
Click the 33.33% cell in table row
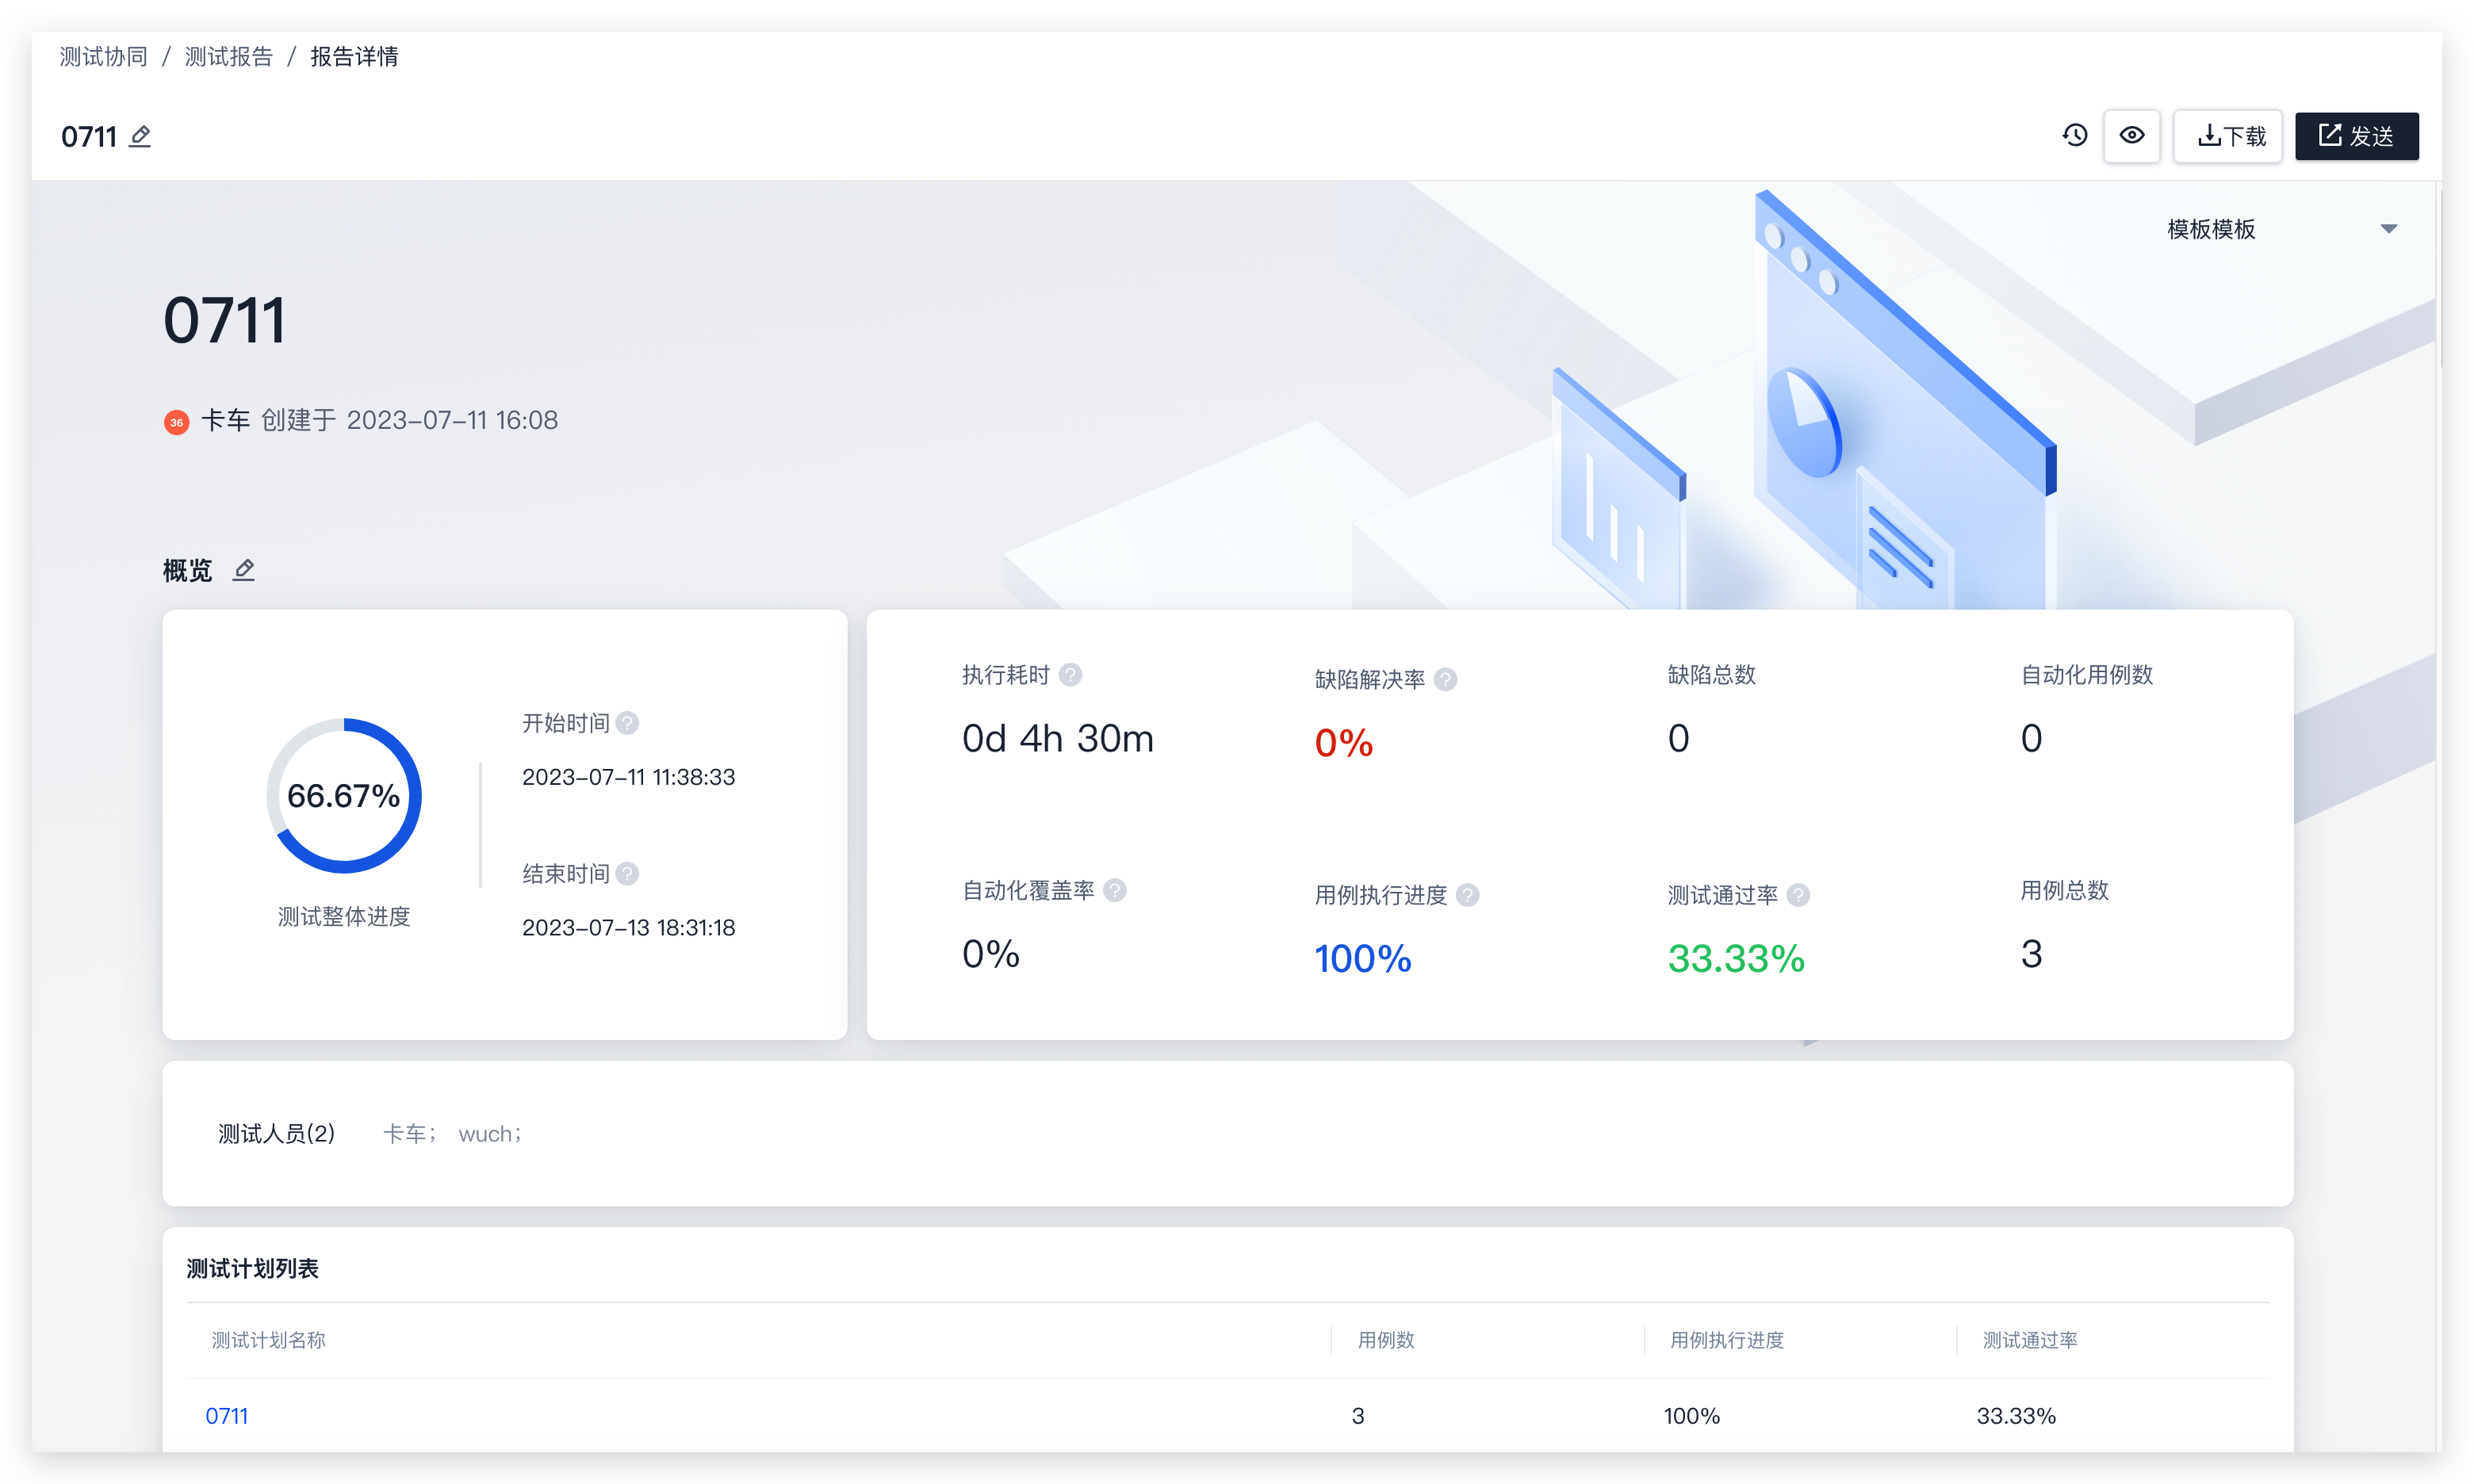tap(2015, 1415)
